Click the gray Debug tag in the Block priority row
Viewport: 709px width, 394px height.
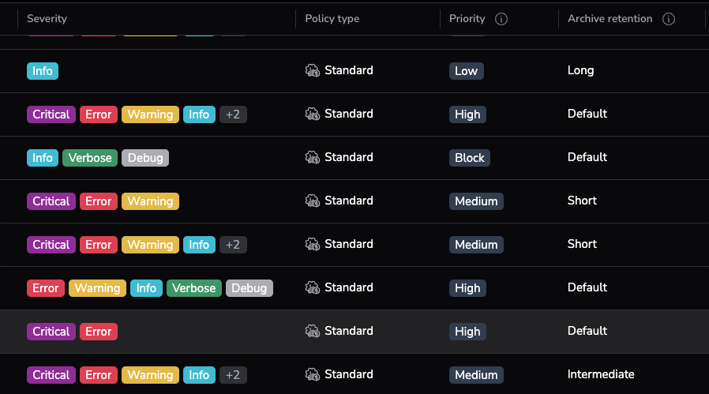tap(145, 158)
